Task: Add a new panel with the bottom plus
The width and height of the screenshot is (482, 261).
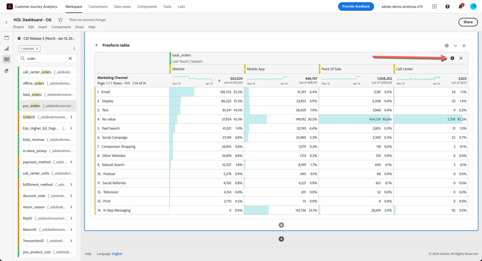Action: click(x=281, y=239)
